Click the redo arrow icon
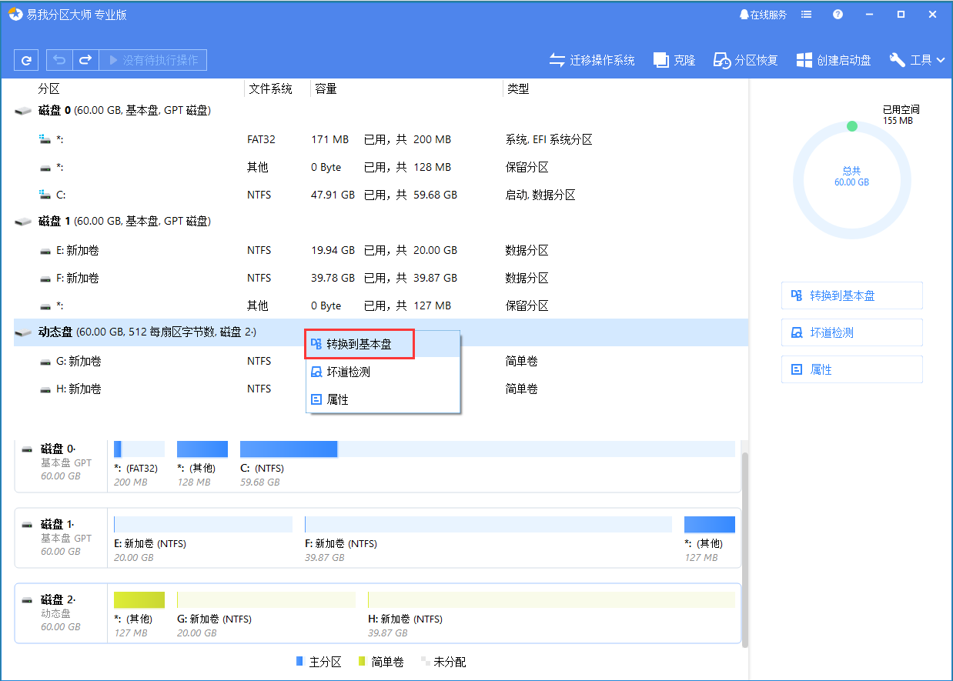Screen dimensions: 953x681 pyautogui.click(x=85, y=60)
